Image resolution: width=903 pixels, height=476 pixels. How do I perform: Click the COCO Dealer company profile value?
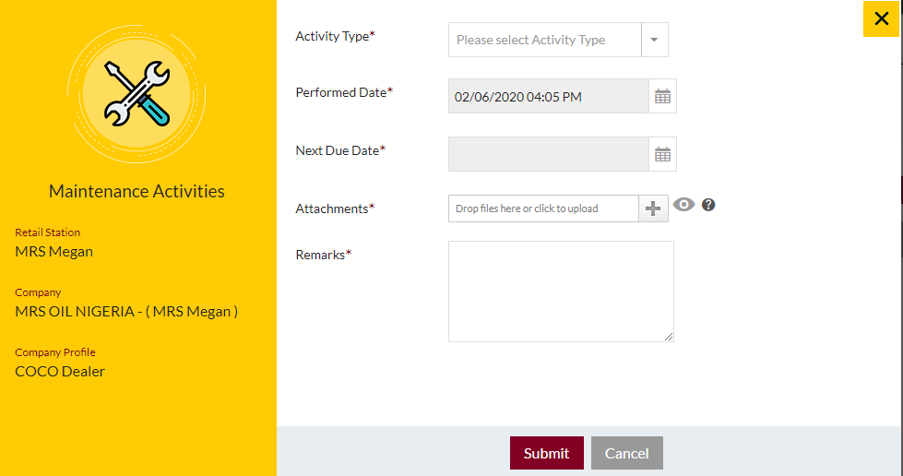(60, 371)
